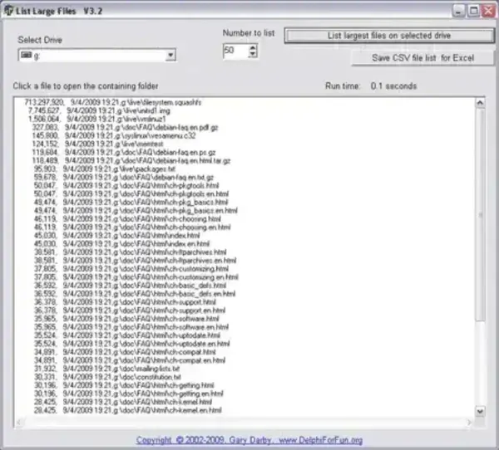This screenshot has height=450, width=499.
Task: Click the horizontal scroll left arrow
Action: coord(18,422)
